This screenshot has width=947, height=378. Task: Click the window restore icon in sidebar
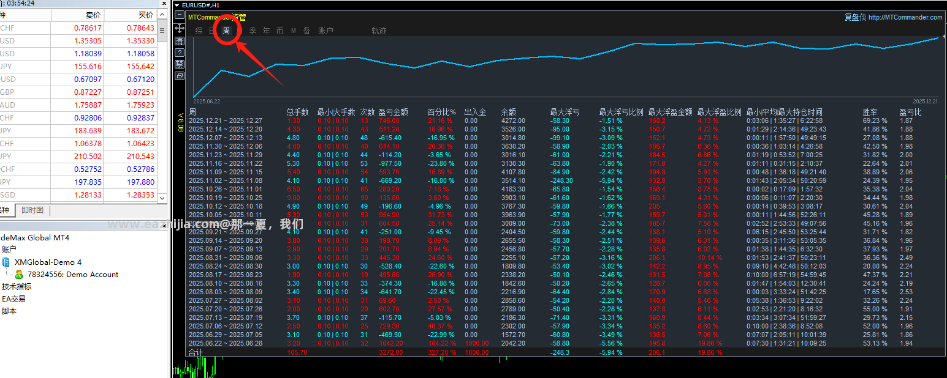point(179,76)
